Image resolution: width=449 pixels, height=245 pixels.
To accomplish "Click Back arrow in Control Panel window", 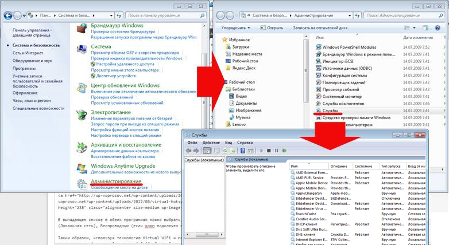I will tap(7, 14).
